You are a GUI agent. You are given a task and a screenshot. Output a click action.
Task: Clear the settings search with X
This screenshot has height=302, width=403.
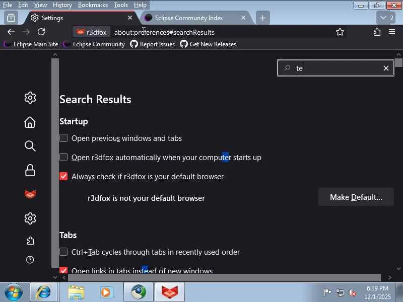386,68
